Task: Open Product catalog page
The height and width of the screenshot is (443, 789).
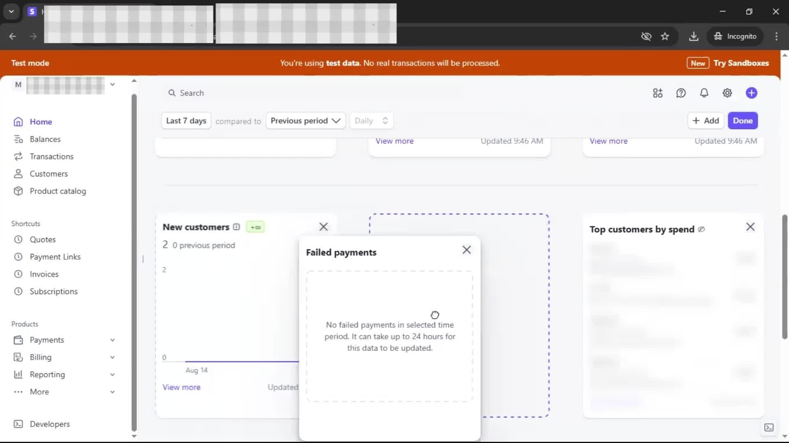Action: pyautogui.click(x=58, y=191)
